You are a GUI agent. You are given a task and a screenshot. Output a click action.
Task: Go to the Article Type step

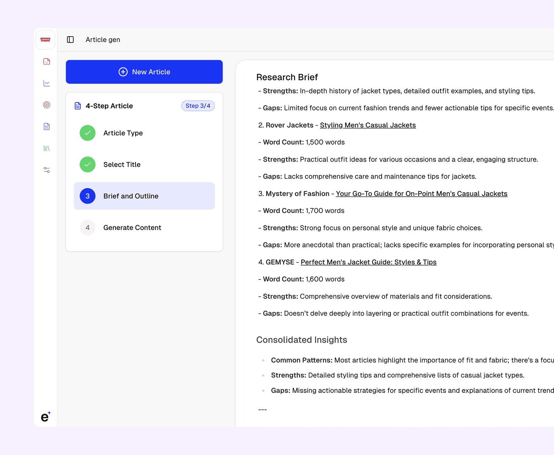pos(144,133)
